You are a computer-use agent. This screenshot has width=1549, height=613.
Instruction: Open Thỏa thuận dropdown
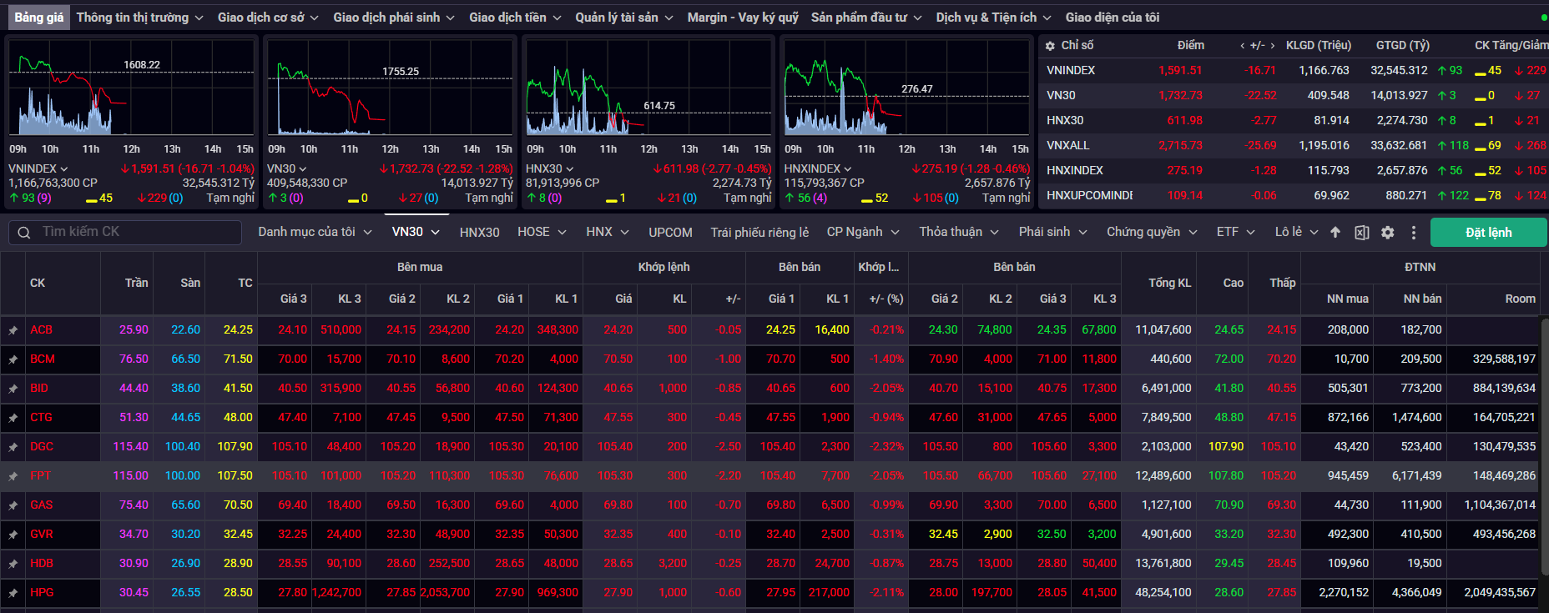[959, 232]
